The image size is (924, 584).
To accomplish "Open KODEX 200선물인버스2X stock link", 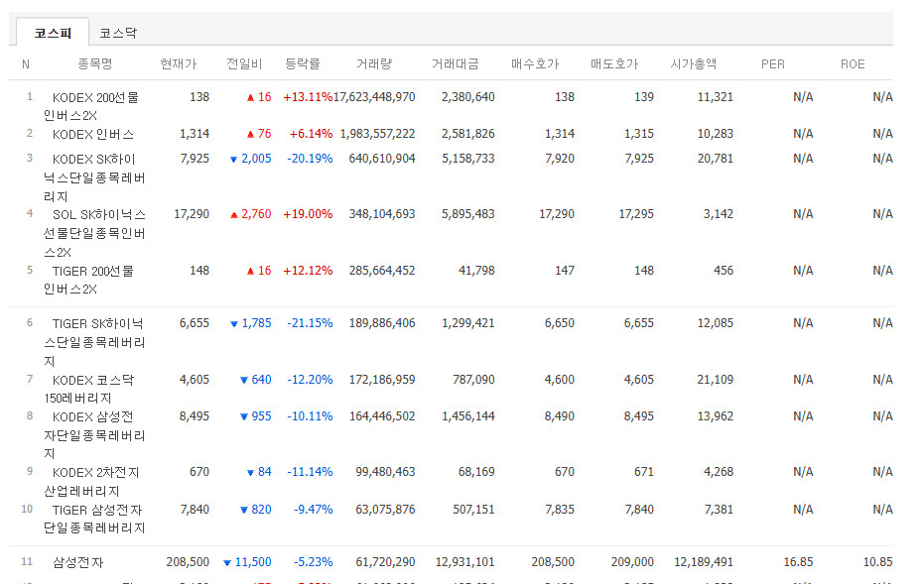I will click(91, 106).
